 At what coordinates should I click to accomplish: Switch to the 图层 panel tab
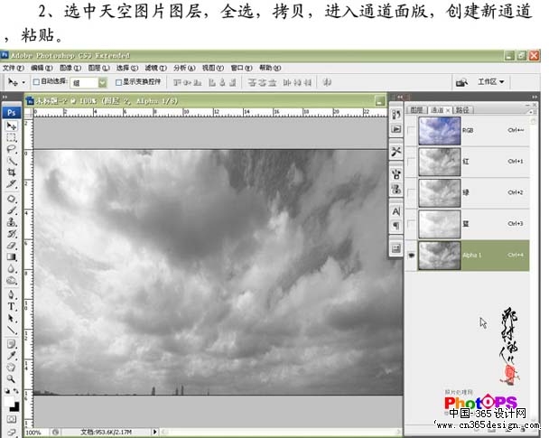[416, 110]
